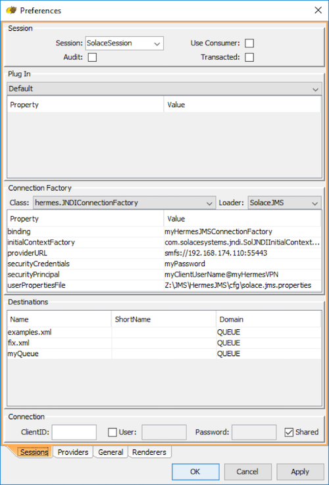Close the Preferences dialog window
This screenshot has height=485, width=329.
point(318,11)
